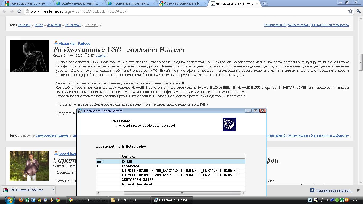Close the 'Номер доступа 3G' tab
The width and height of the screenshot is (363, 204).
(51, 4)
